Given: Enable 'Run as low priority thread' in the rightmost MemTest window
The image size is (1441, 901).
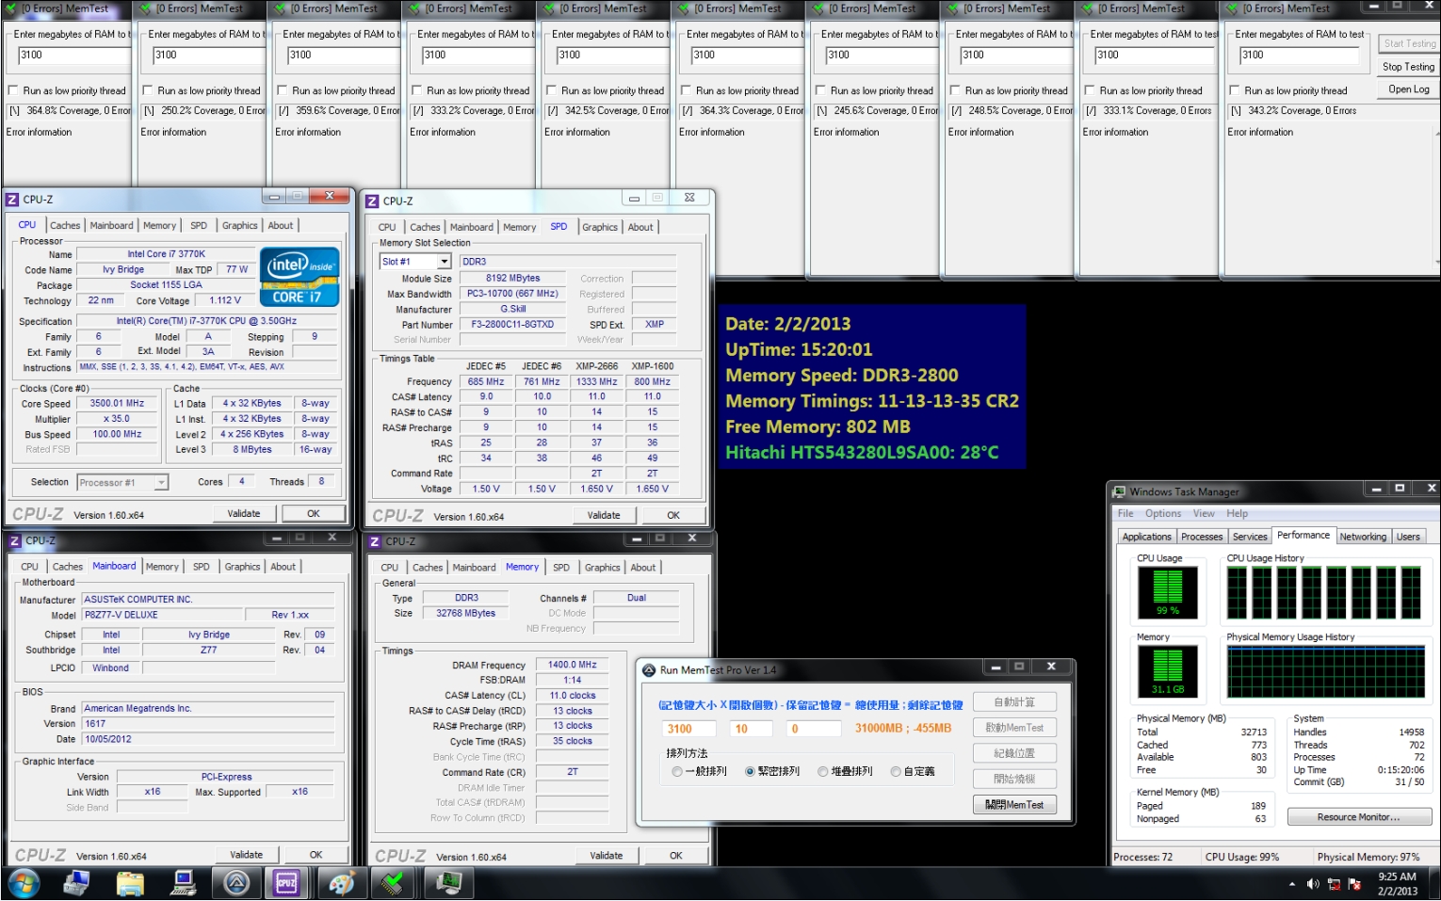Looking at the screenshot, I should tap(1235, 91).
